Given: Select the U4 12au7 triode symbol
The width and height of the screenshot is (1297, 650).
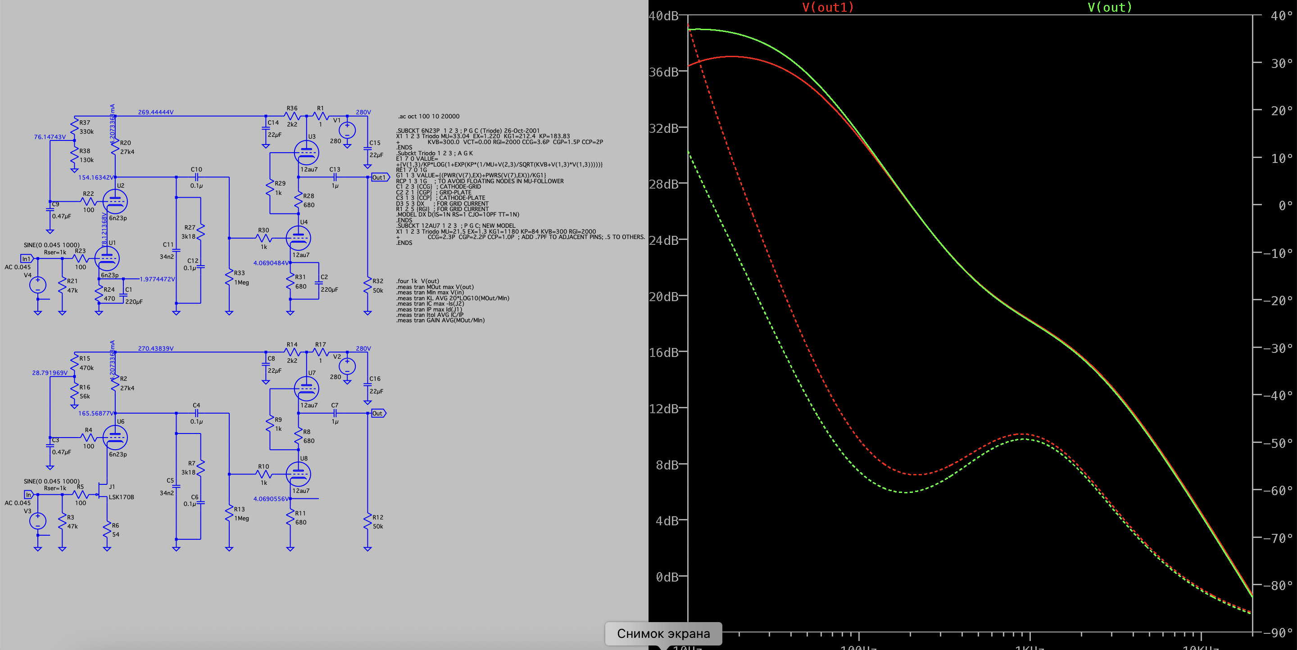Looking at the screenshot, I should click(x=298, y=238).
